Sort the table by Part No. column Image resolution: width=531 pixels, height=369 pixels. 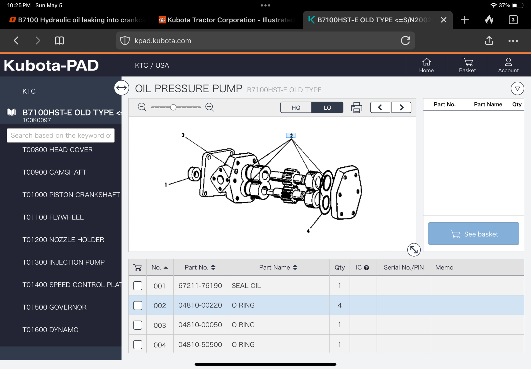[x=200, y=267]
